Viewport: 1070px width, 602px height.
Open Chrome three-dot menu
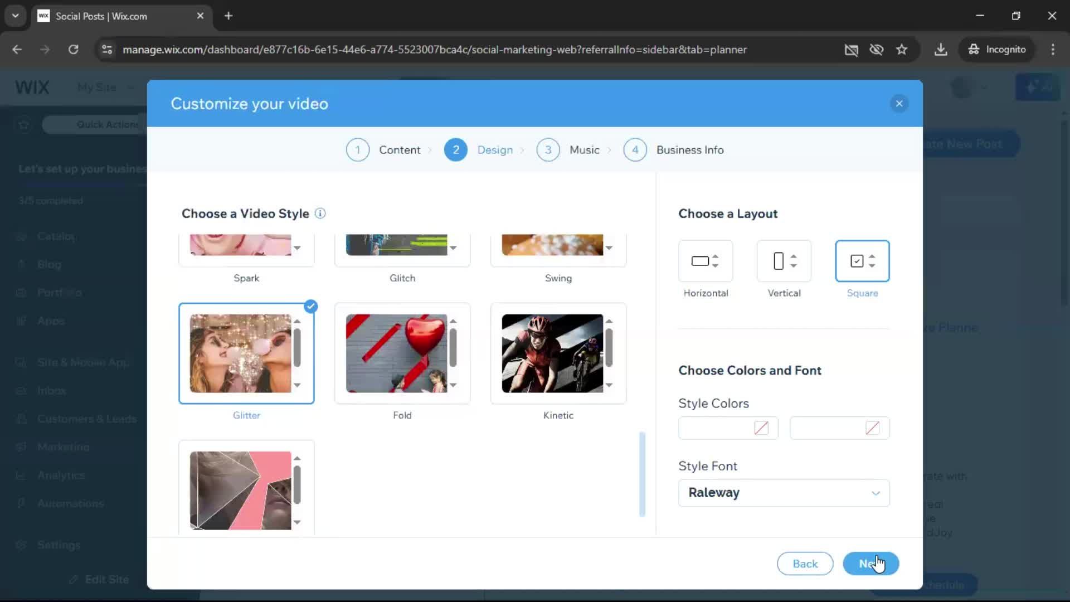point(1053,50)
